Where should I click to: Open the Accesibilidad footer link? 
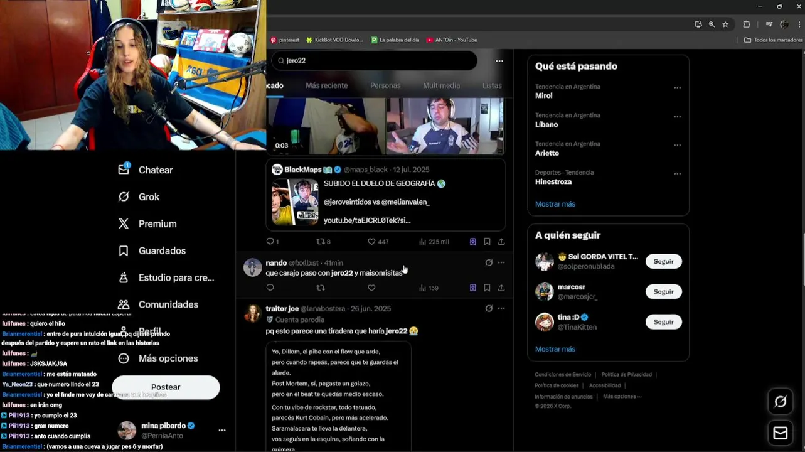pos(605,385)
